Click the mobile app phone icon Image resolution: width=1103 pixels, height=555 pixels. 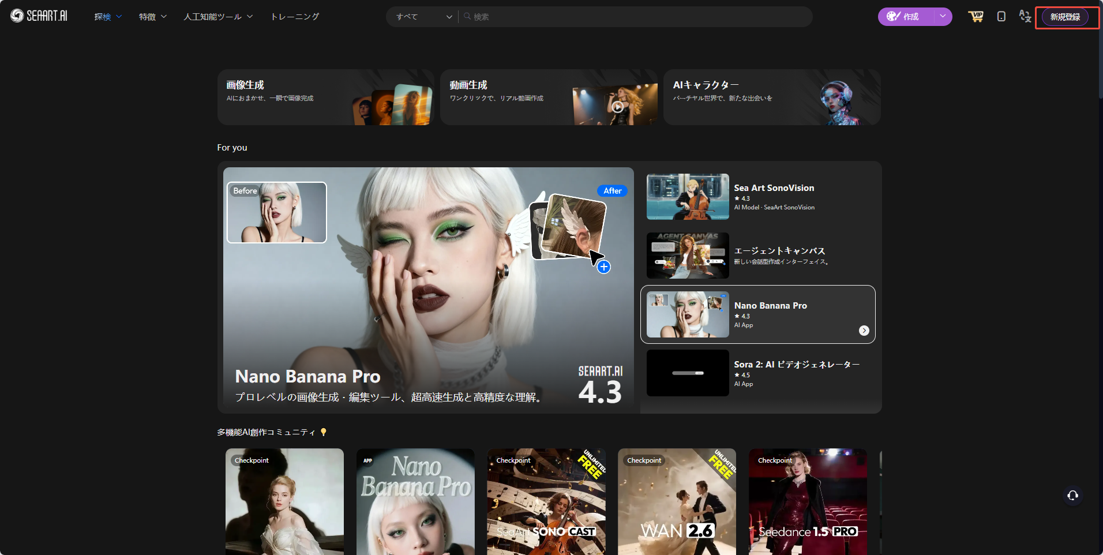(x=1001, y=17)
